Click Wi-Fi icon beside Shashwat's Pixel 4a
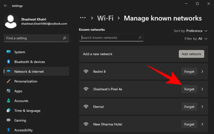This screenshot has width=214, height=134. 86,89
